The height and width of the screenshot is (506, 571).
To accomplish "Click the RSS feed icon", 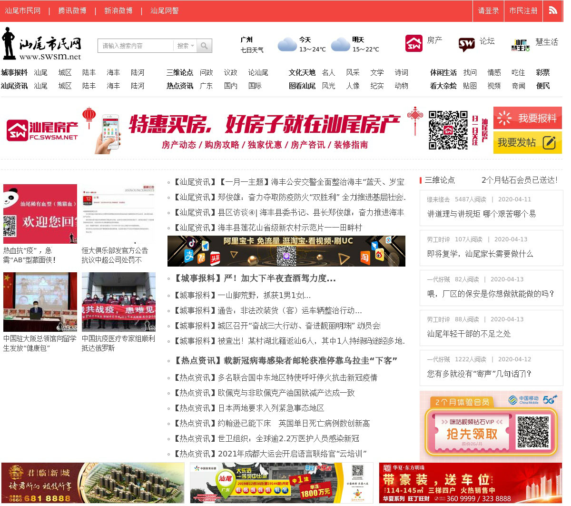I will pos(553,10).
